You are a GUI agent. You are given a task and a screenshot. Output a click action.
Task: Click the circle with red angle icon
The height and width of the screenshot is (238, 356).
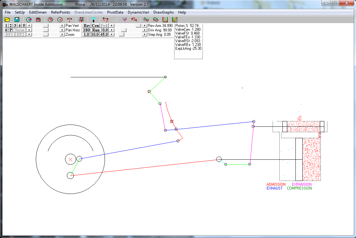click(x=60, y=20)
